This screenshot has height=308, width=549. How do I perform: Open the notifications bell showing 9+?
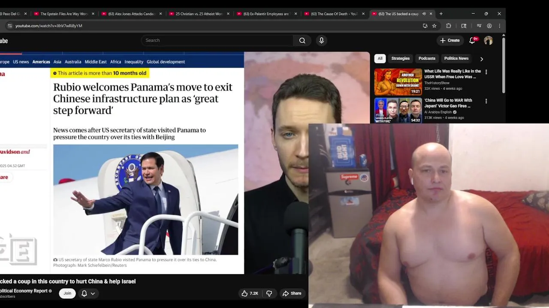coord(472,40)
